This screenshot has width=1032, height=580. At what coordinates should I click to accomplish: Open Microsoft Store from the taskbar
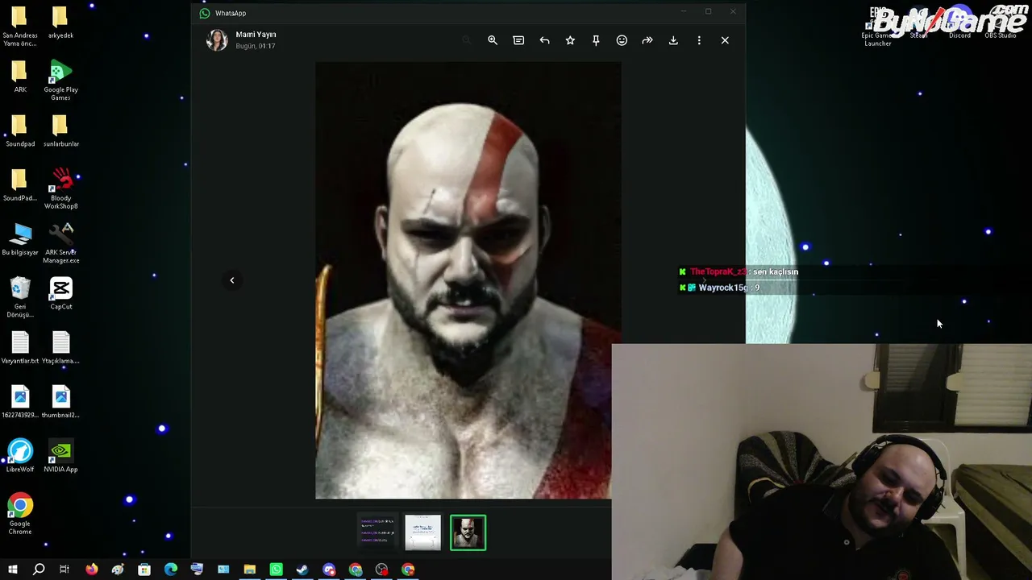coord(144,570)
